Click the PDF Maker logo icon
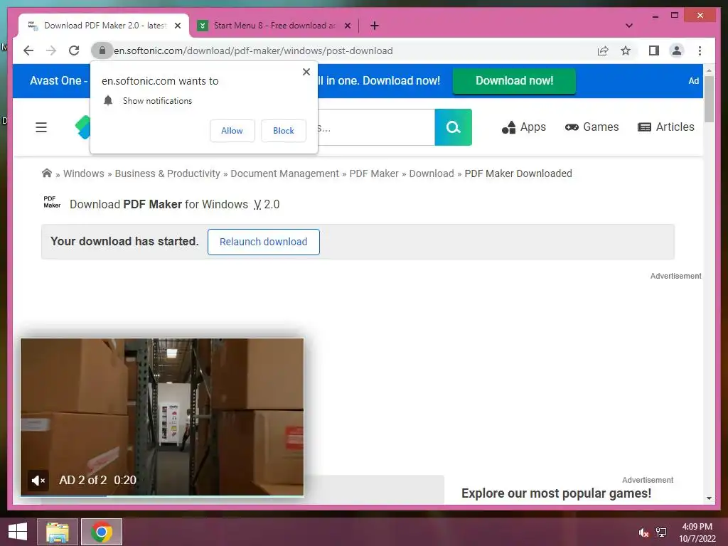Screen dimensions: 728x546 52,202
